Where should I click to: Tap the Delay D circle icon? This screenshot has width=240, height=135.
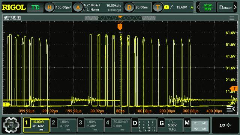129,7
